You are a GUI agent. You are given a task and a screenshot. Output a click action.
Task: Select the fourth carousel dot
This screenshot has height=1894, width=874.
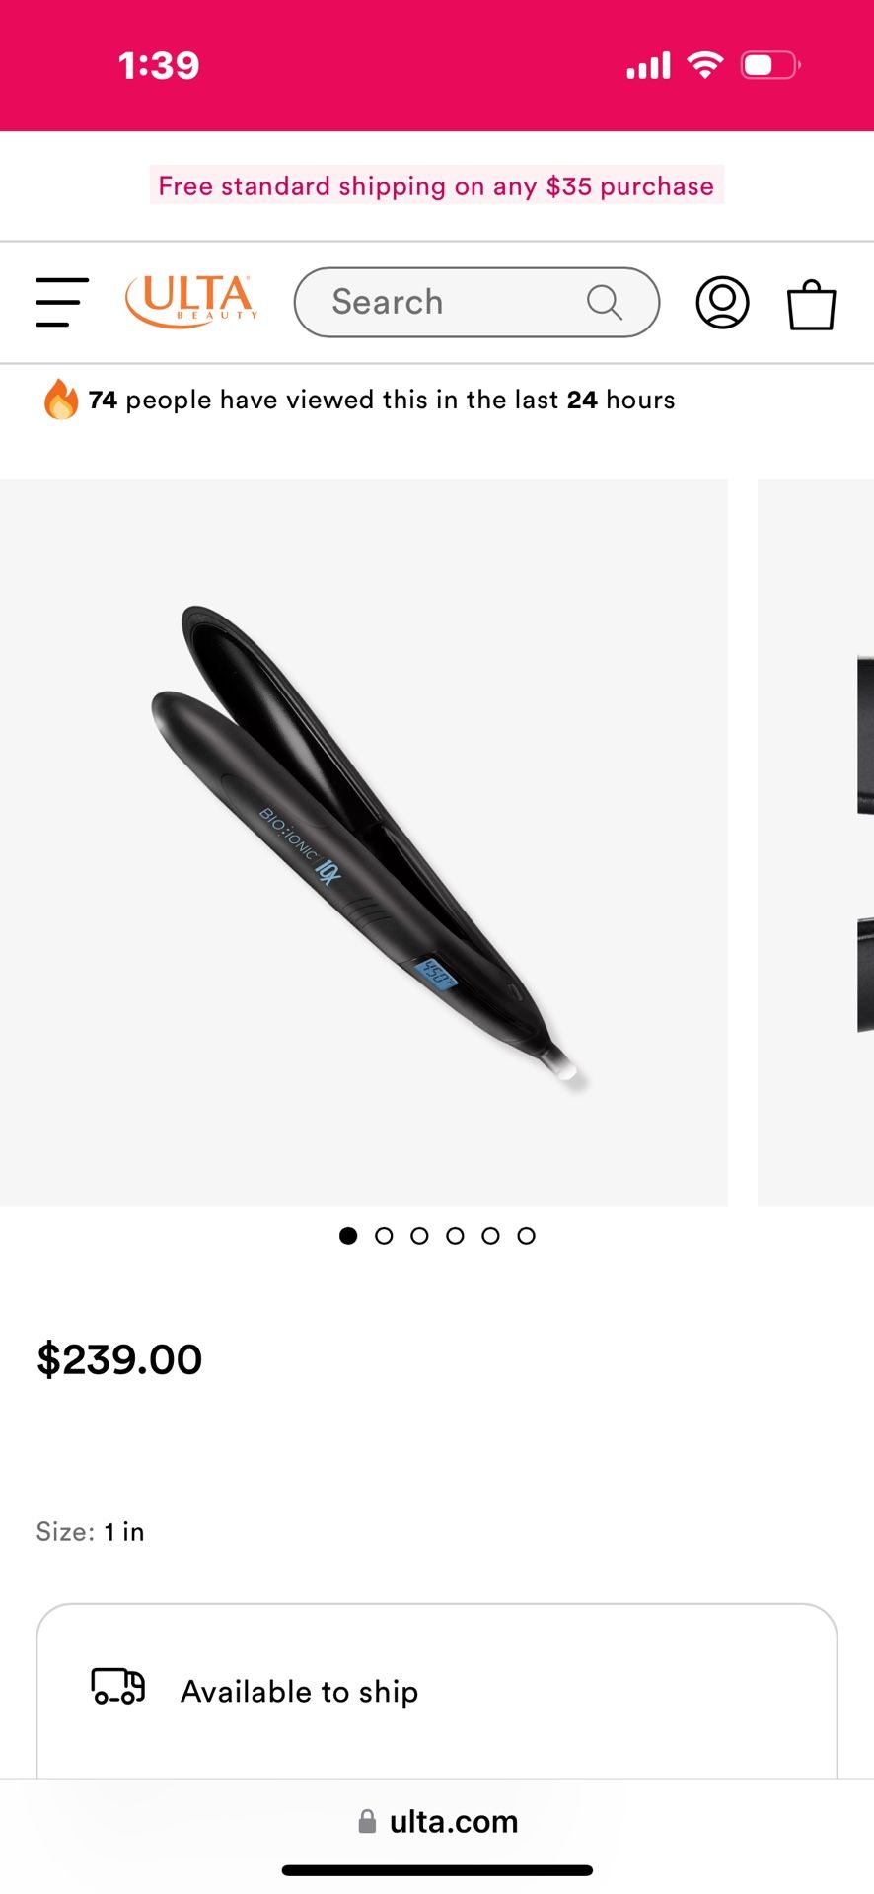point(455,1236)
